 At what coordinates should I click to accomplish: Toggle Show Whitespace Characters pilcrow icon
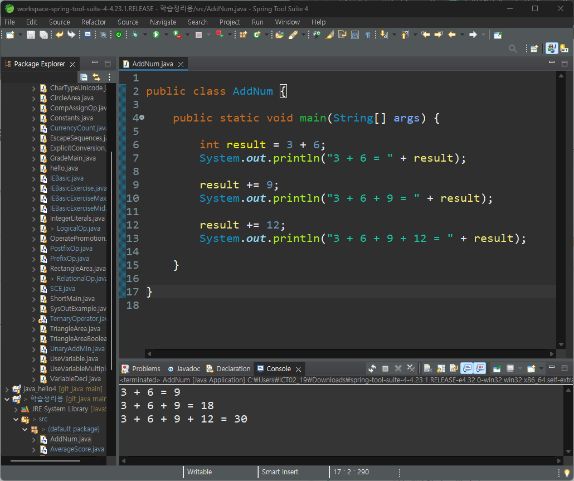click(368, 35)
